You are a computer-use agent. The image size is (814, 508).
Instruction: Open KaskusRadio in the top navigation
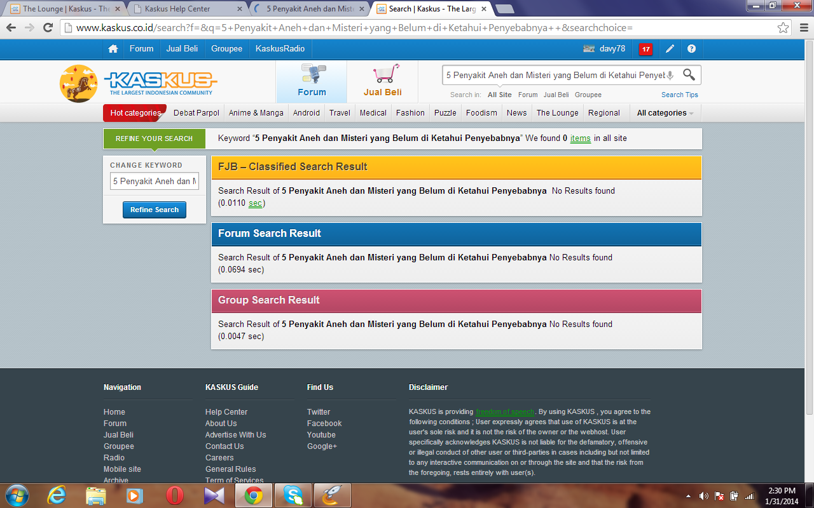point(280,49)
